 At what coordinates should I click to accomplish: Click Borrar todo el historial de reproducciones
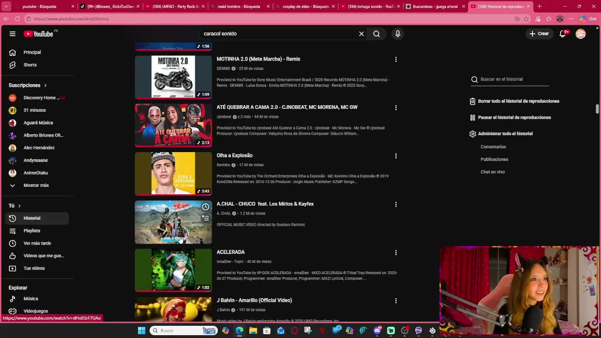[x=515, y=101]
